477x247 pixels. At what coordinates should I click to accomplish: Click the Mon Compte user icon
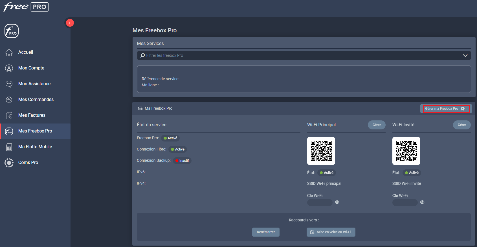(9, 68)
